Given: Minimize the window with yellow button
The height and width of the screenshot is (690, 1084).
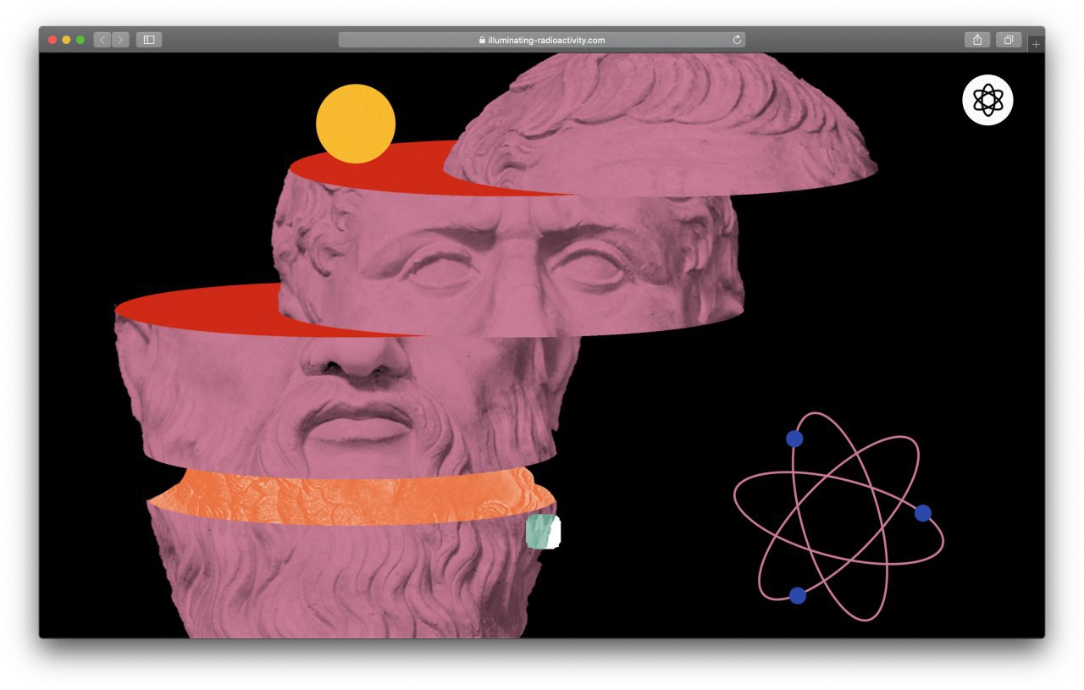Looking at the screenshot, I should (66, 40).
